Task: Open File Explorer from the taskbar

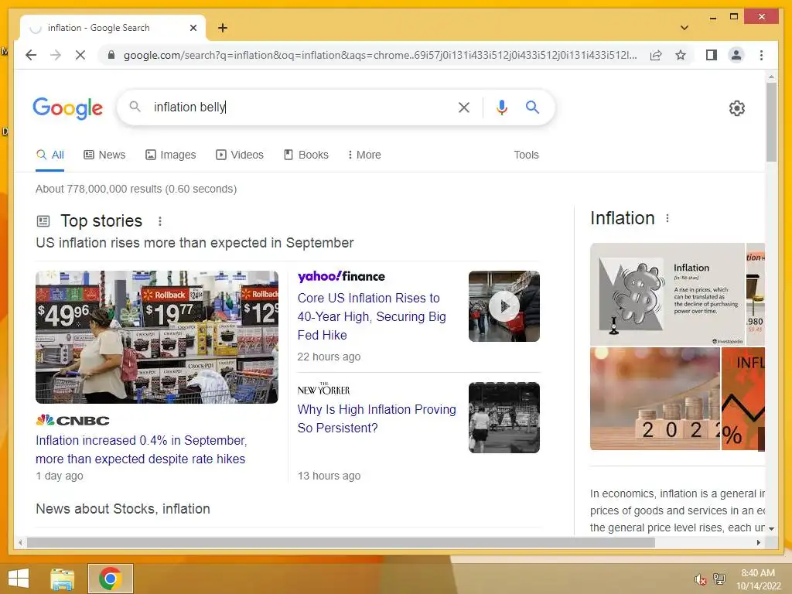Action: (x=63, y=579)
